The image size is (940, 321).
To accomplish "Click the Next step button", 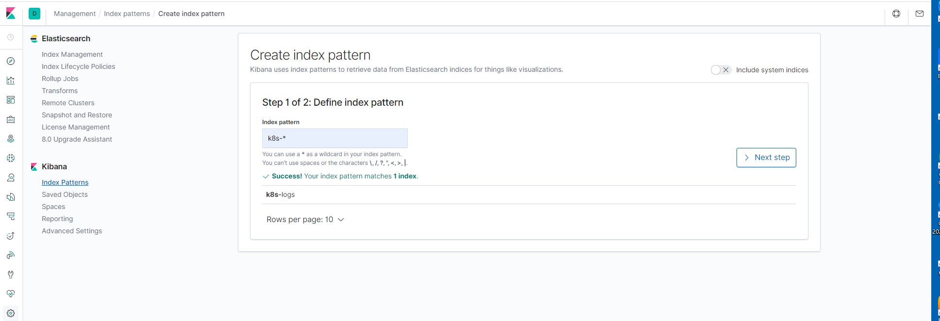I will 766,158.
